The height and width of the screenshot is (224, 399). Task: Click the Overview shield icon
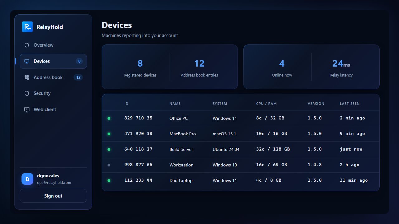point(27,45)
